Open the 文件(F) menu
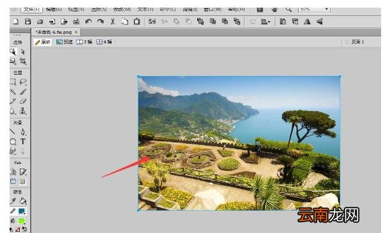This screenshot has height=233, width=383. pos(32,9)
